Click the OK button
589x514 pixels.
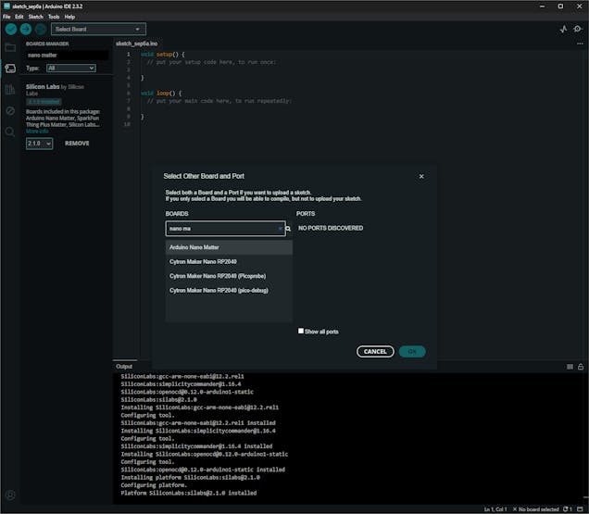[412, 352]
